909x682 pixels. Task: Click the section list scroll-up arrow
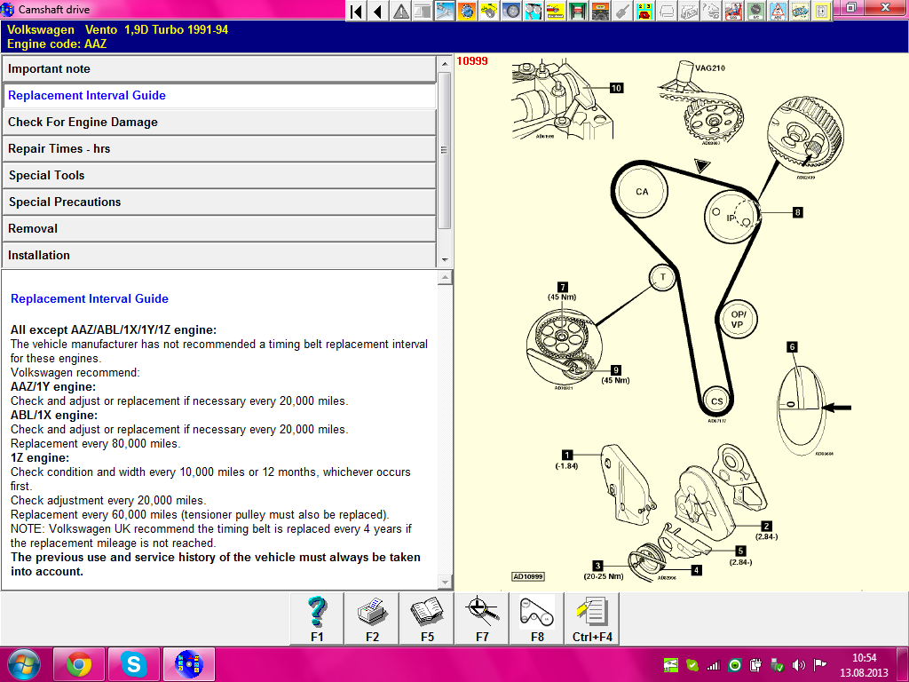[445, 63]
